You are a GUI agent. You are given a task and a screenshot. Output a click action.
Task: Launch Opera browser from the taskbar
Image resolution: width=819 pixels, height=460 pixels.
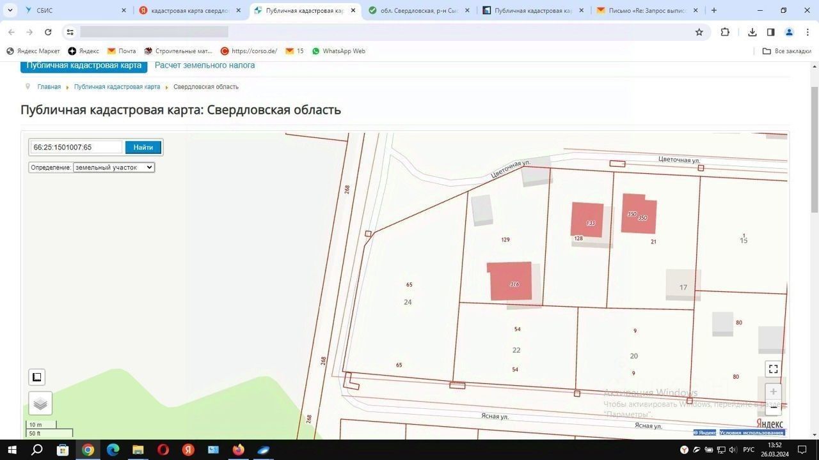[x=163, y=450]
